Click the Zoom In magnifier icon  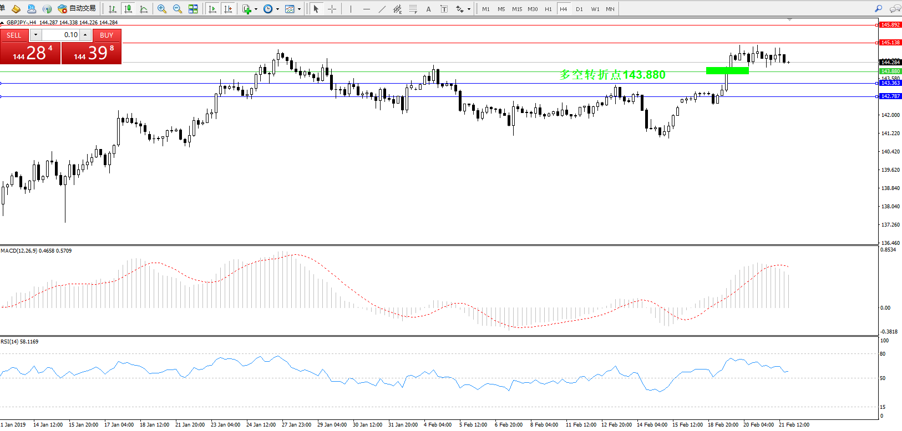pyautogui.click(x=162, y=9)
